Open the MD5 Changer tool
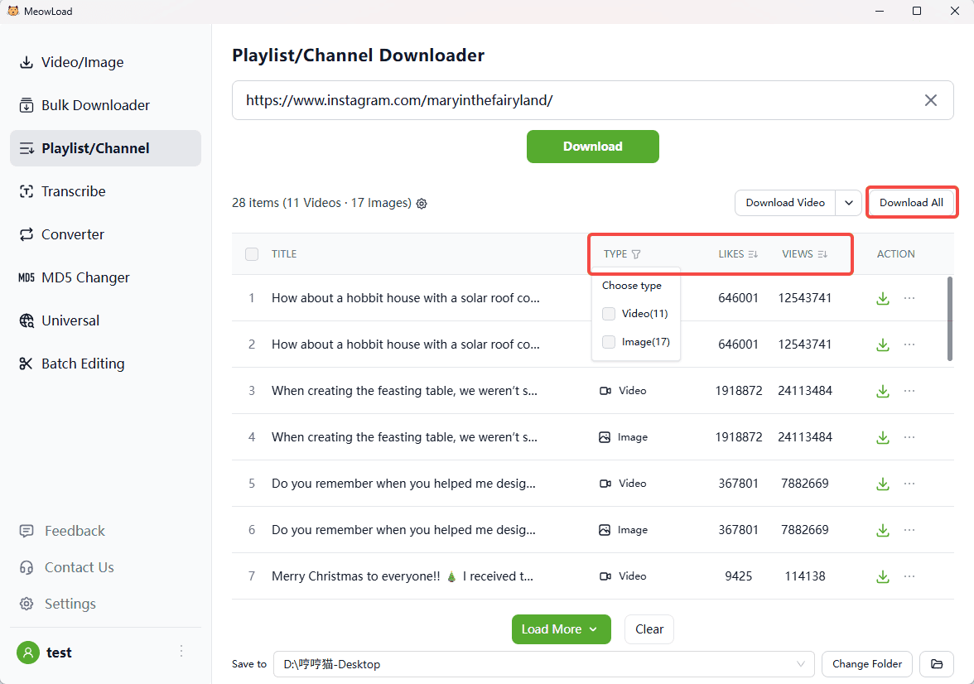974x684 pixels. click(x=85, y=277)
